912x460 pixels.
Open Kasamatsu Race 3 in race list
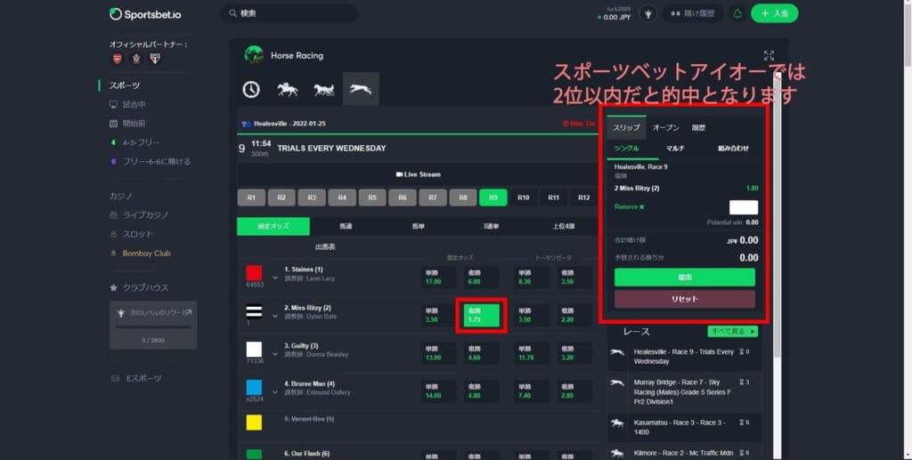(x=685, y=427)
